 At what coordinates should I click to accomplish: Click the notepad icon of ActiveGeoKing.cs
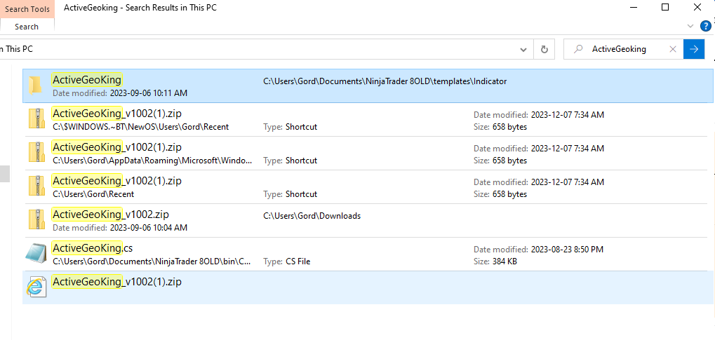click(36, 253)
